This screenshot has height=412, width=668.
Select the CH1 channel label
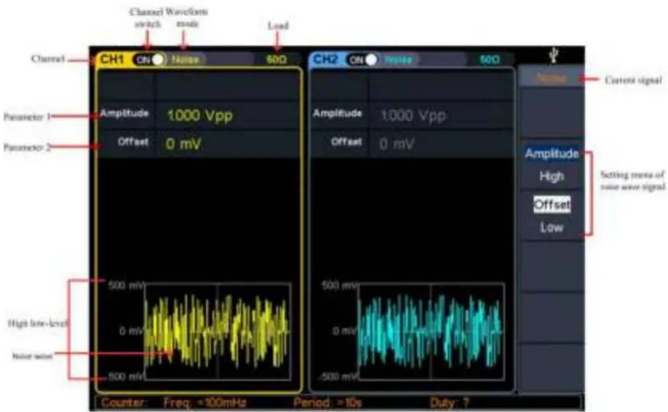pyautogui.click(x=112, y=59)
